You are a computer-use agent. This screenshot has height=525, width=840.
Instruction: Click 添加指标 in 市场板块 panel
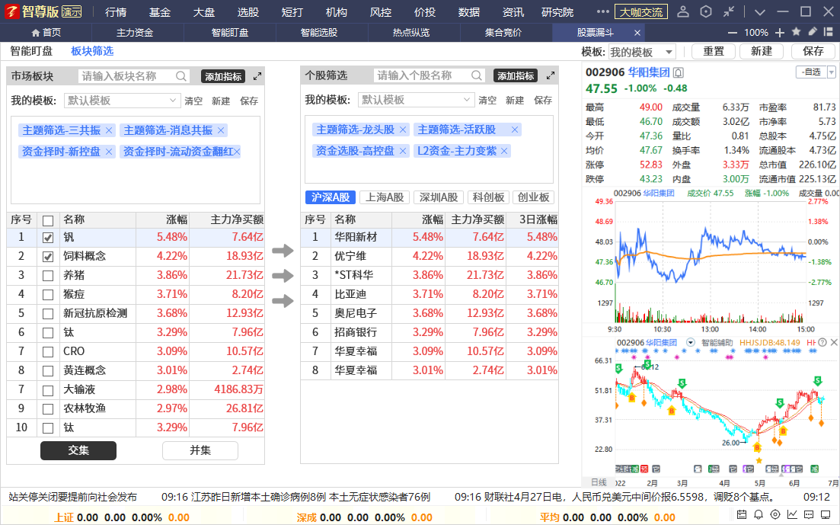pyautogui.click(x=223, y=76)
